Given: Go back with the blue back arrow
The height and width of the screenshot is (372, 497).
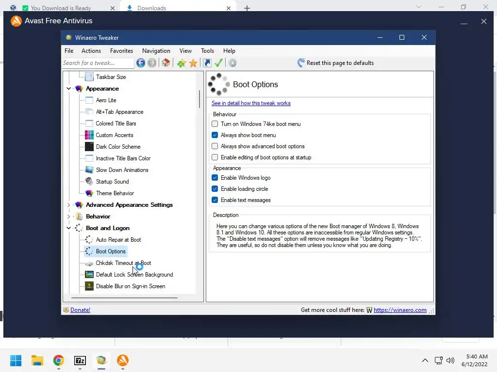Looking at the screenshot, I should coord(141,63).
